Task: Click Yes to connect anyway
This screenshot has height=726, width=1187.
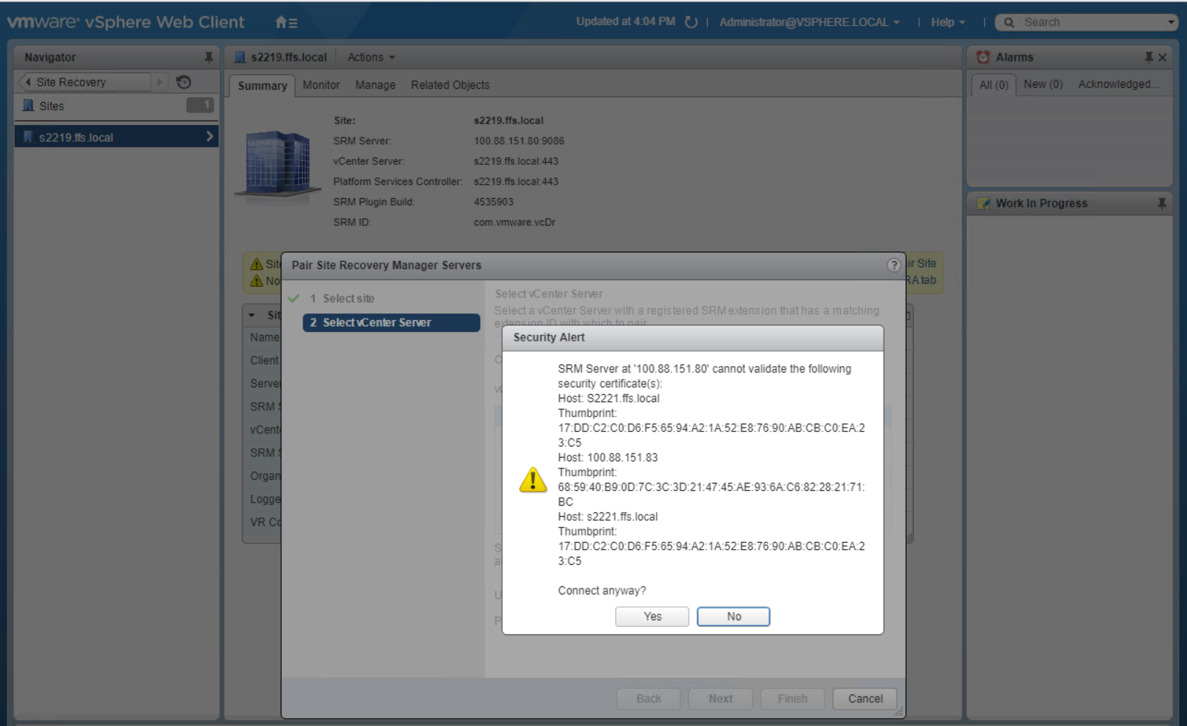Action: [652, 616]
